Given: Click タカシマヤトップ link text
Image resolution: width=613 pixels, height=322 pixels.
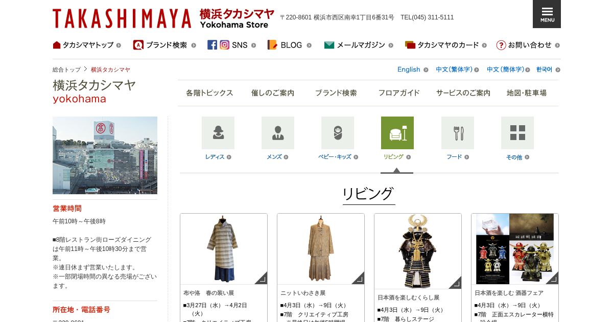Looking at the screenshot, I should pyautogui.click(x=88, y=45).
